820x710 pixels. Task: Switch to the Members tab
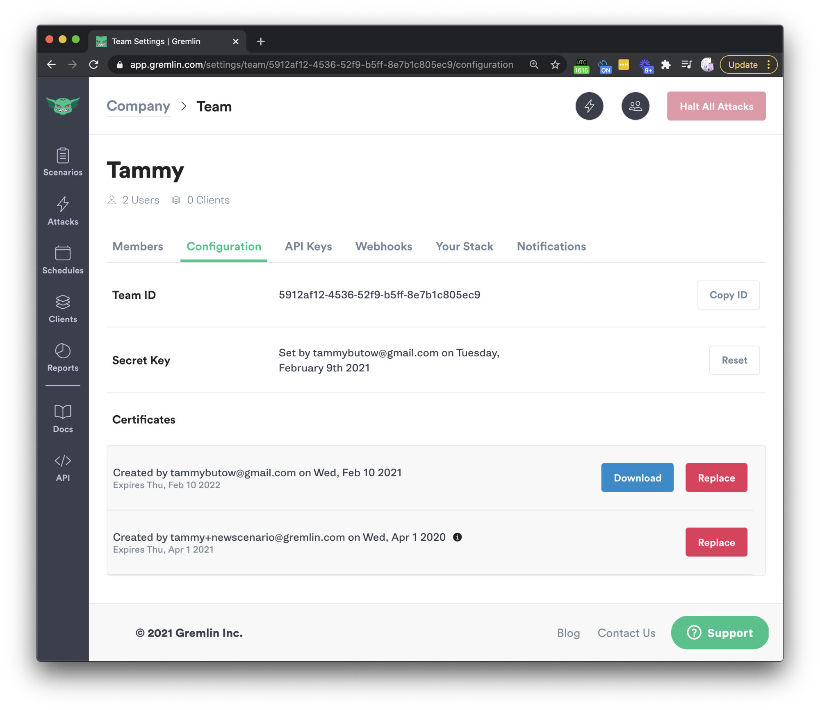138,246
